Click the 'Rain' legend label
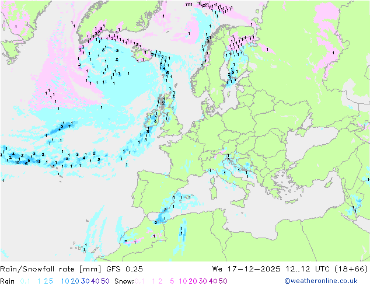The image size is (370, 286). (x=8, y=281)
